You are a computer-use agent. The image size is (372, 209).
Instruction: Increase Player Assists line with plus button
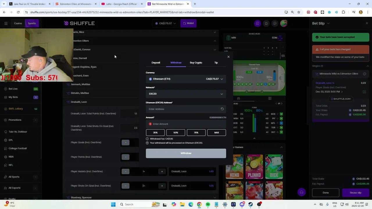pyautogui.click(x=162, y=172)
